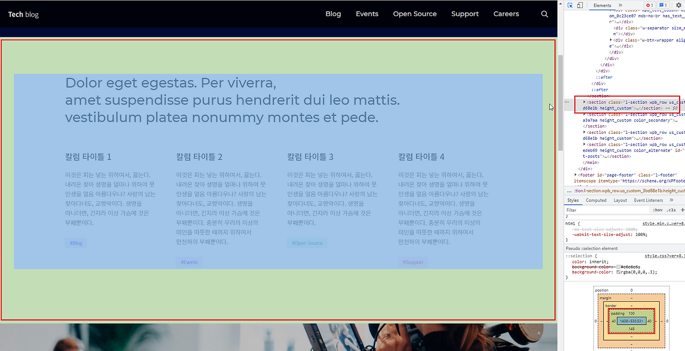The image size is (685, 351).
Task: Switch to the Styles tab
Action: tap(573, 200)
